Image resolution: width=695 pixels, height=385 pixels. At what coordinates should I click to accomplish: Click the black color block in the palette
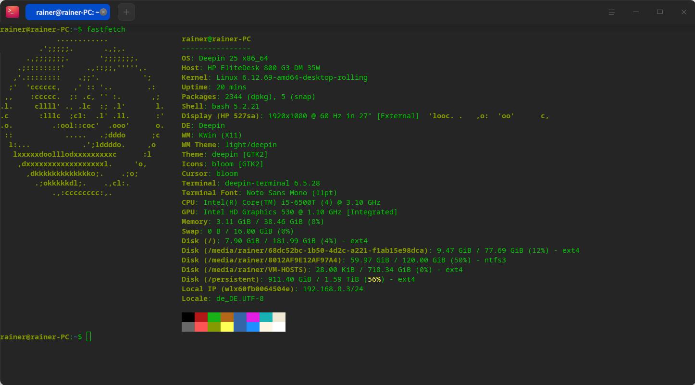(188, 317)
